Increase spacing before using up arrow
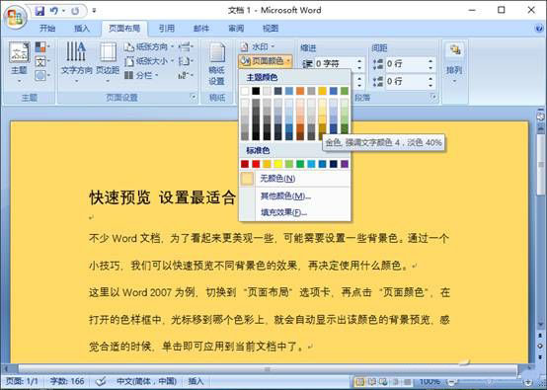547x390 pixels. [430, 60]
